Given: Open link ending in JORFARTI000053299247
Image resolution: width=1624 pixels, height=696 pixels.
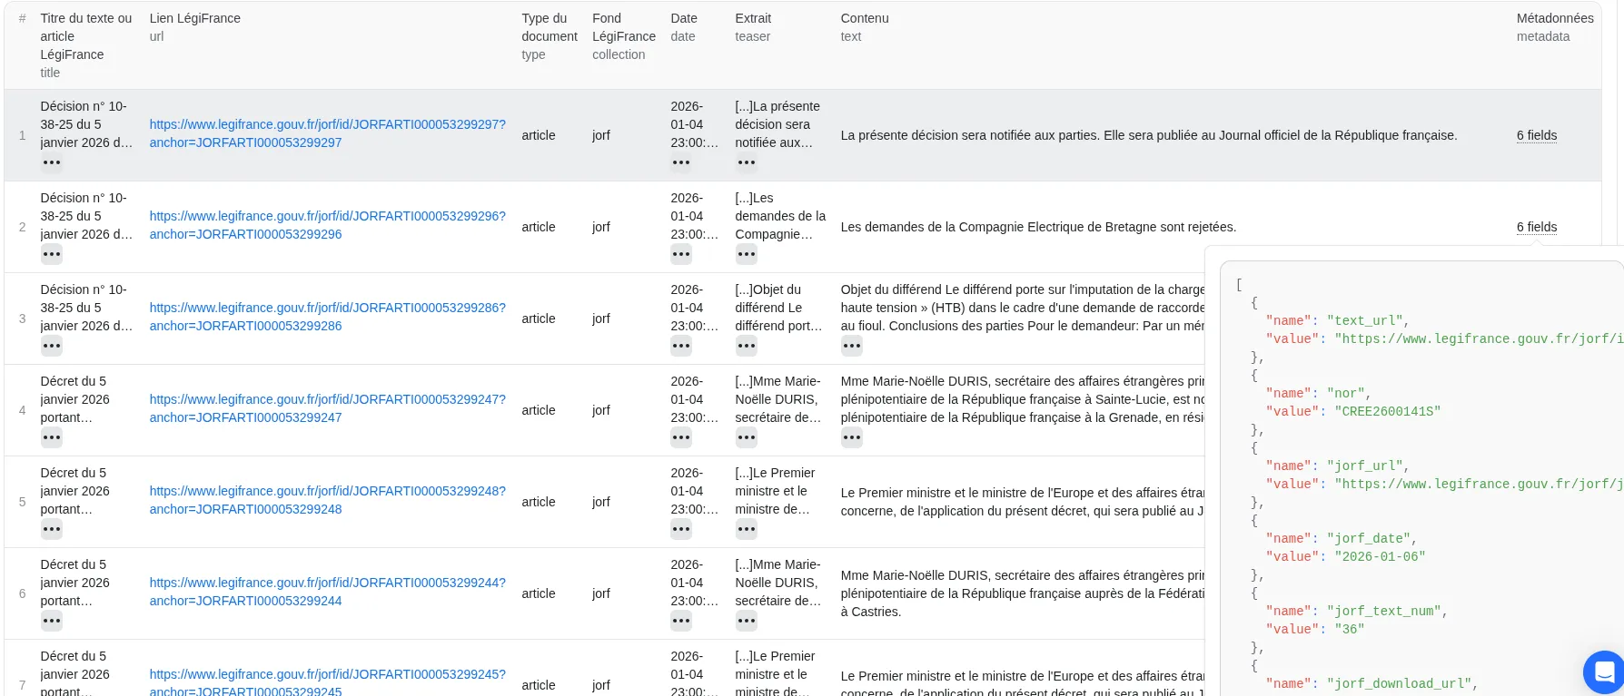Looking at the screenshot, I should point(328,408).
